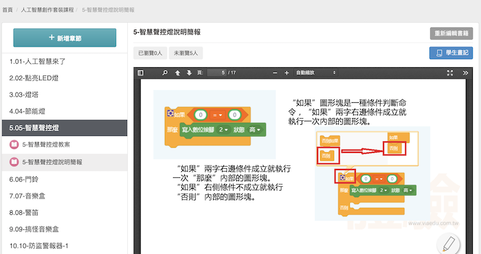The height and width of the screenshot is (254, 481).
Task: Open 學生畫記 button
Action: 451,53
